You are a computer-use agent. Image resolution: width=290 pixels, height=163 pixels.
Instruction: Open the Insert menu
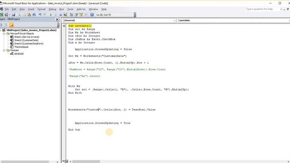[31, 9]
